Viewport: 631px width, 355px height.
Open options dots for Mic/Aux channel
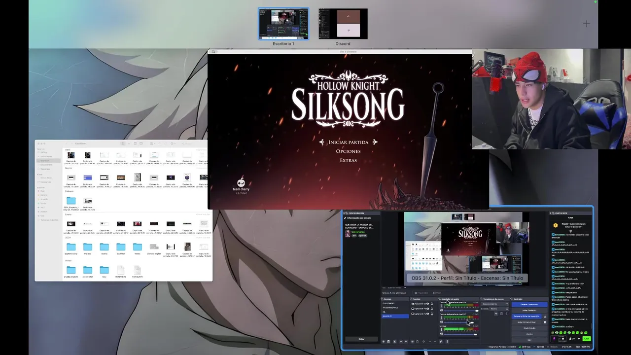(x=441, y=329)
